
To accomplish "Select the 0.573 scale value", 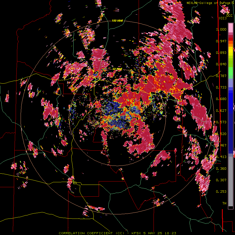I will [221, 122].
